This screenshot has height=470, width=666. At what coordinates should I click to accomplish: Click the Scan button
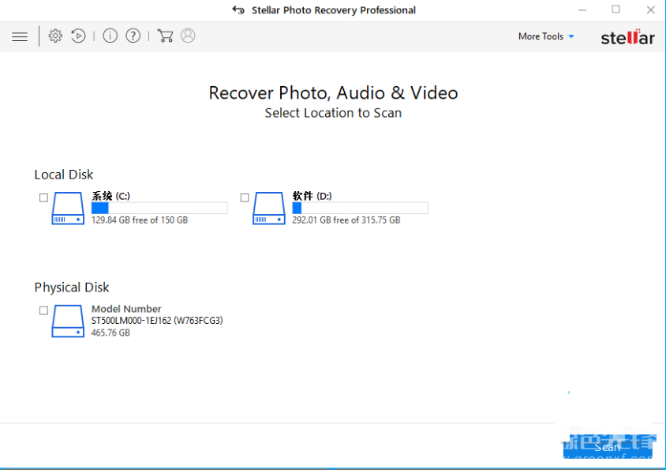tap(608, 447)
